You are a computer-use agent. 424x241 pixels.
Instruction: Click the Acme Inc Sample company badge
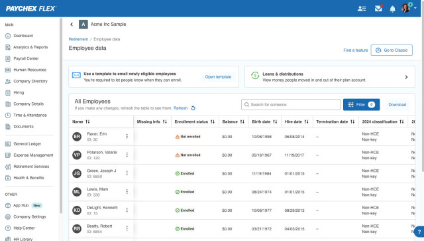83,25
